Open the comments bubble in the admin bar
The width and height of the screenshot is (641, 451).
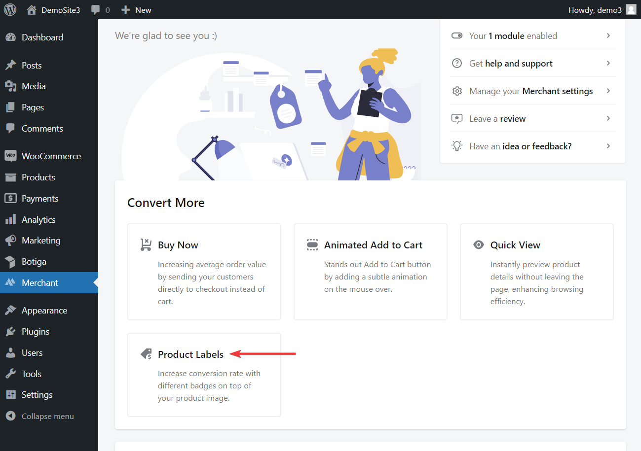(96, 10)
